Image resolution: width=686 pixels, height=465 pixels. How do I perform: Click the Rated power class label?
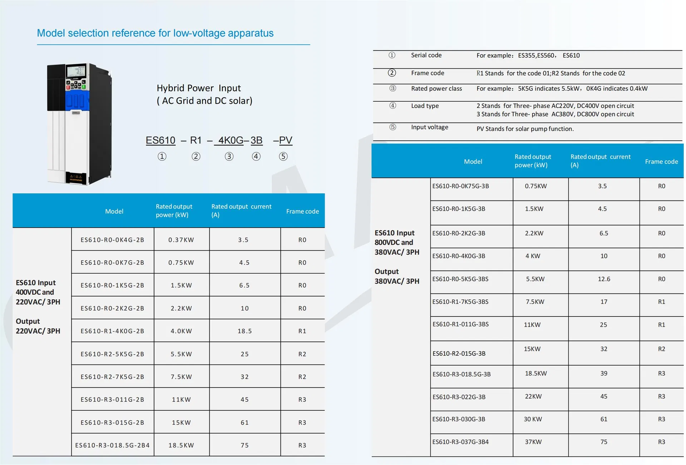(436, 89)
